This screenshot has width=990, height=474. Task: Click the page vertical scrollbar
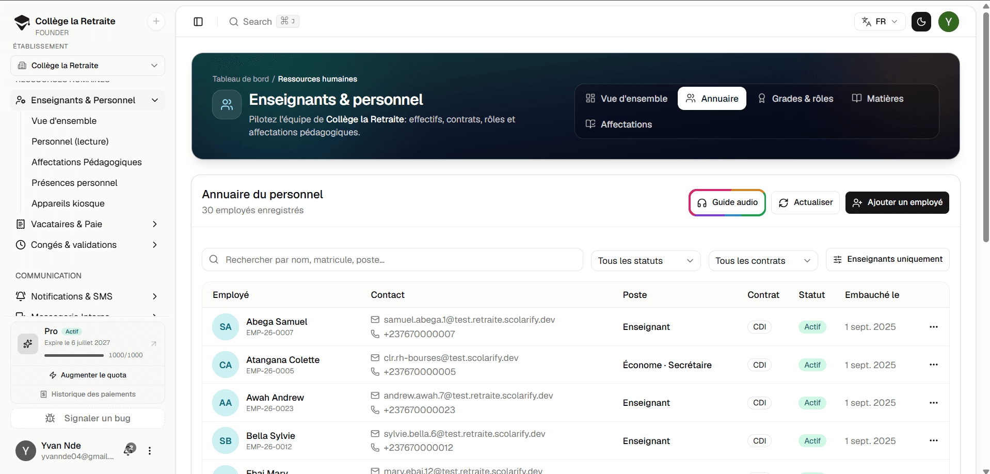986,127
